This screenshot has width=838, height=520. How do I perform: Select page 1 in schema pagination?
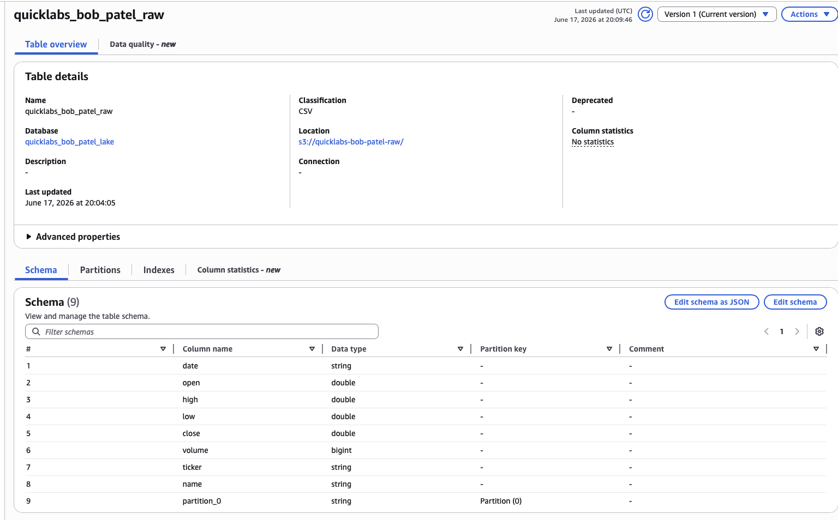coord(782,331)
